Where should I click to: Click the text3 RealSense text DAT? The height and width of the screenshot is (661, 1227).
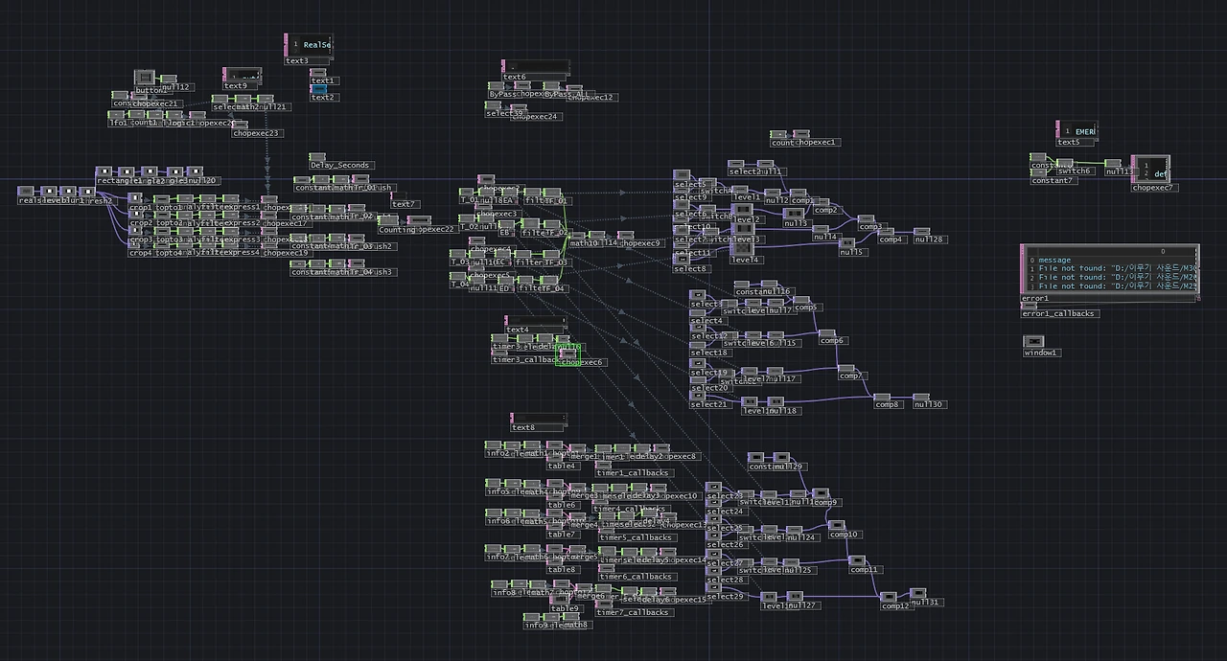pyautogui.click(x=311, y=45)
